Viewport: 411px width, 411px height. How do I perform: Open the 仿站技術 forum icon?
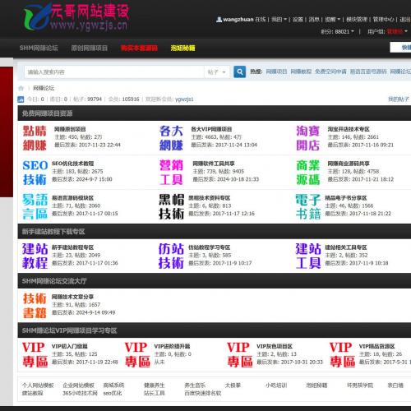click(x=171, y=256)
